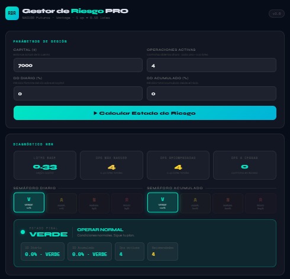The height and width of the screenshot is (279, 290).
Task: Click the Calcular Estado de Riesgo button
Action: 145,113
